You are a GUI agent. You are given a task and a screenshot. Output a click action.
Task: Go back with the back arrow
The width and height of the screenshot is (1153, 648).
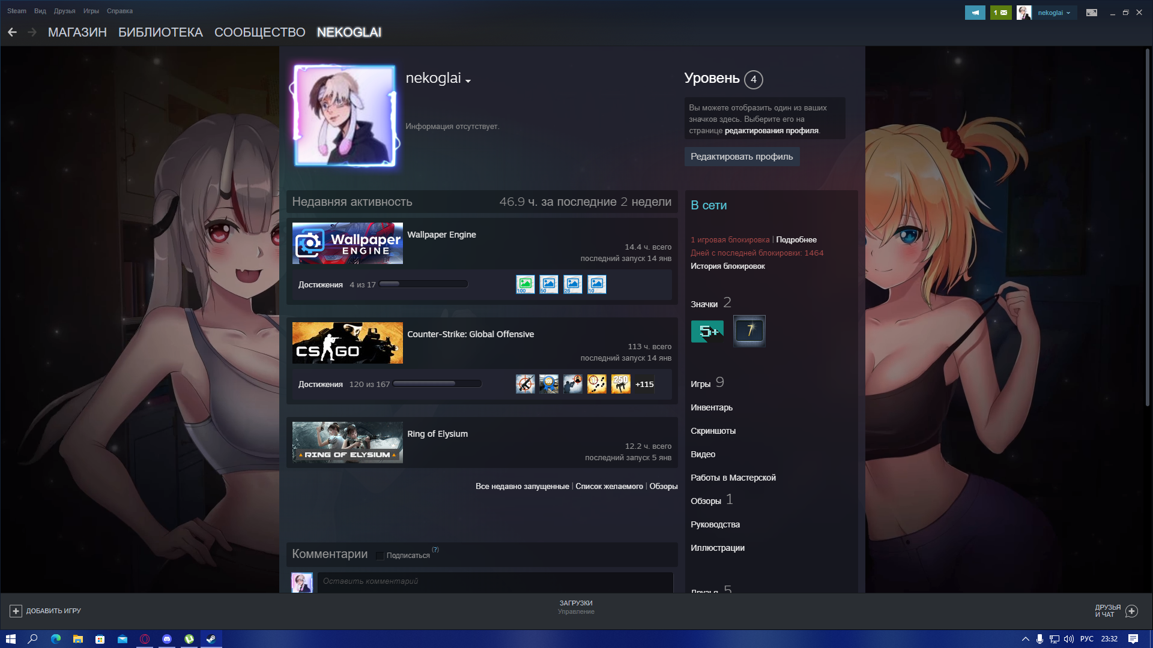pos(12,32)
